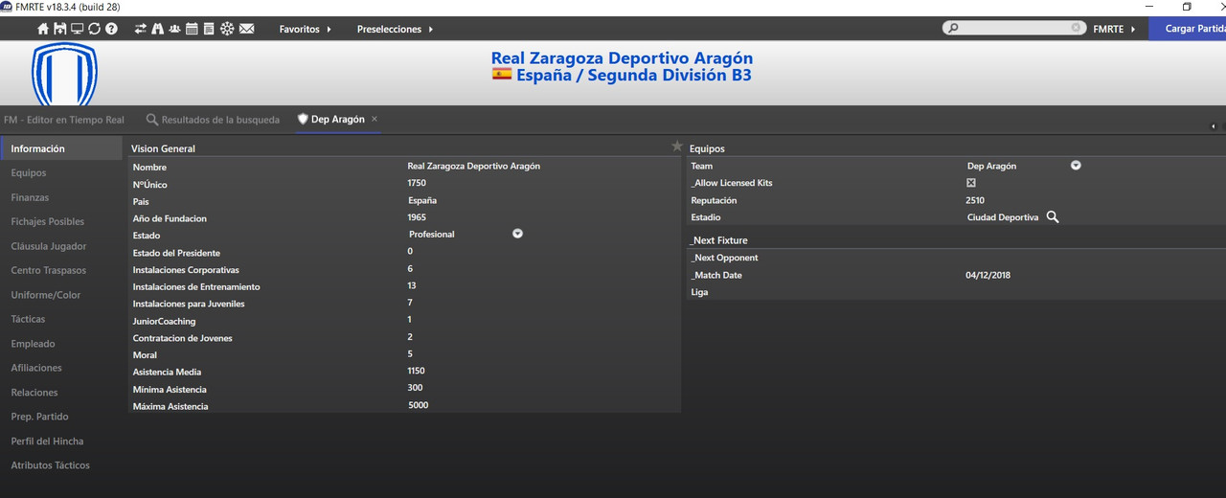Go to the home icon in toolbar

(x=43, y=29)
